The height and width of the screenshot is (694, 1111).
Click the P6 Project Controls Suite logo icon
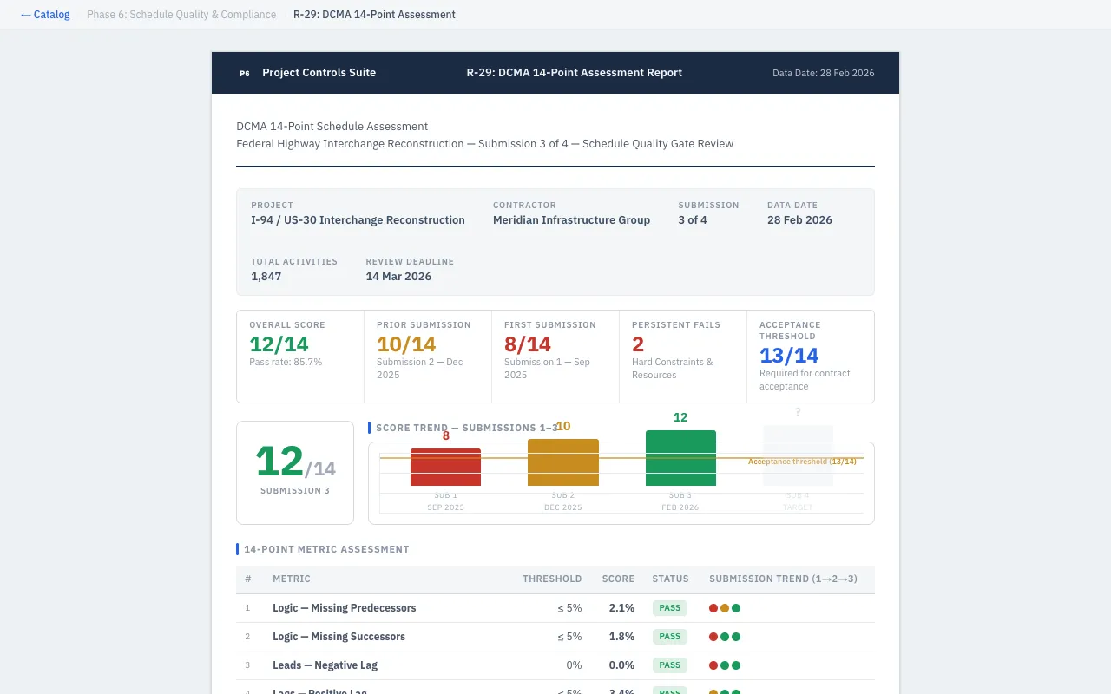(x=244, y=73)
